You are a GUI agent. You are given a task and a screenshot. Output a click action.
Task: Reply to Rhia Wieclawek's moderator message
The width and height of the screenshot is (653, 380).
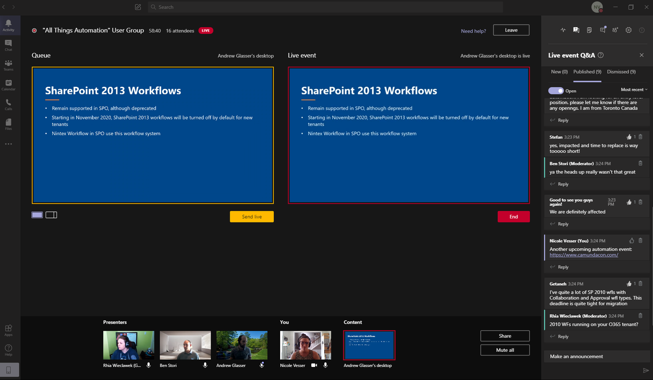pyautogui.click(x=559, y=337)
